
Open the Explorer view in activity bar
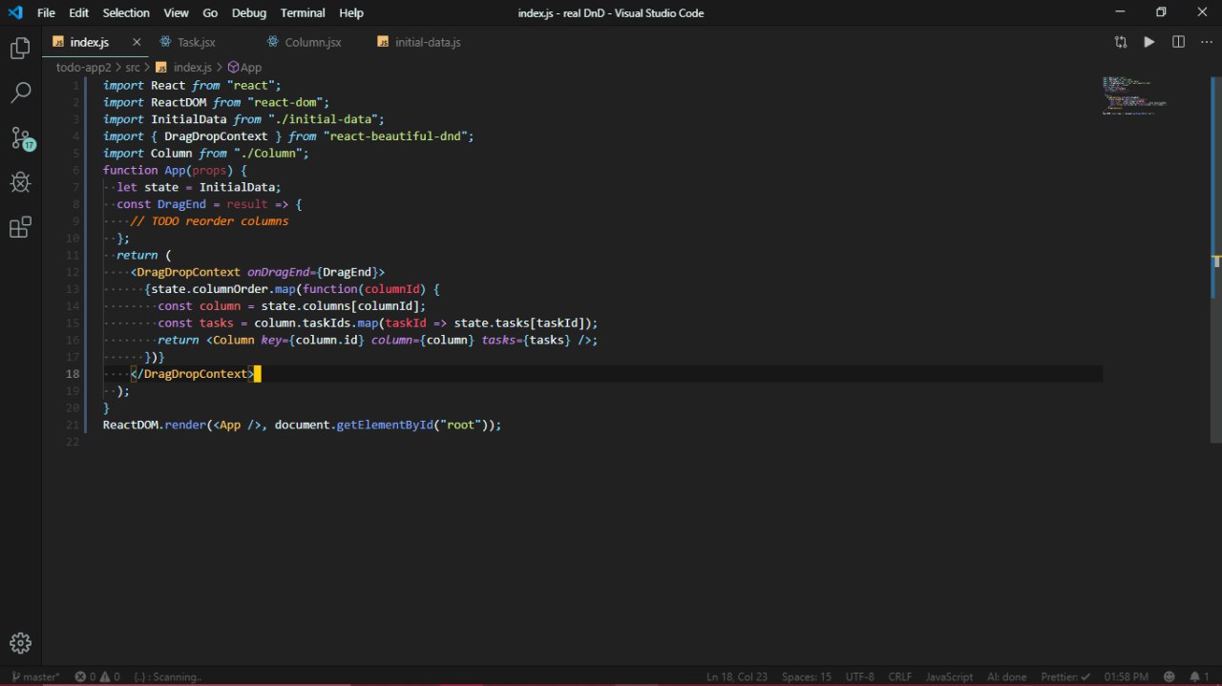point(20,49)
